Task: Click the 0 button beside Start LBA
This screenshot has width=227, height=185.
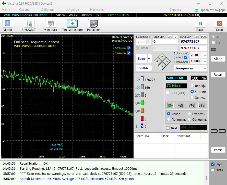Action: (x=175, y=37)
